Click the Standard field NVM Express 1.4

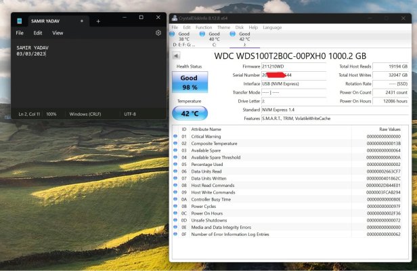tap(334, 110)
